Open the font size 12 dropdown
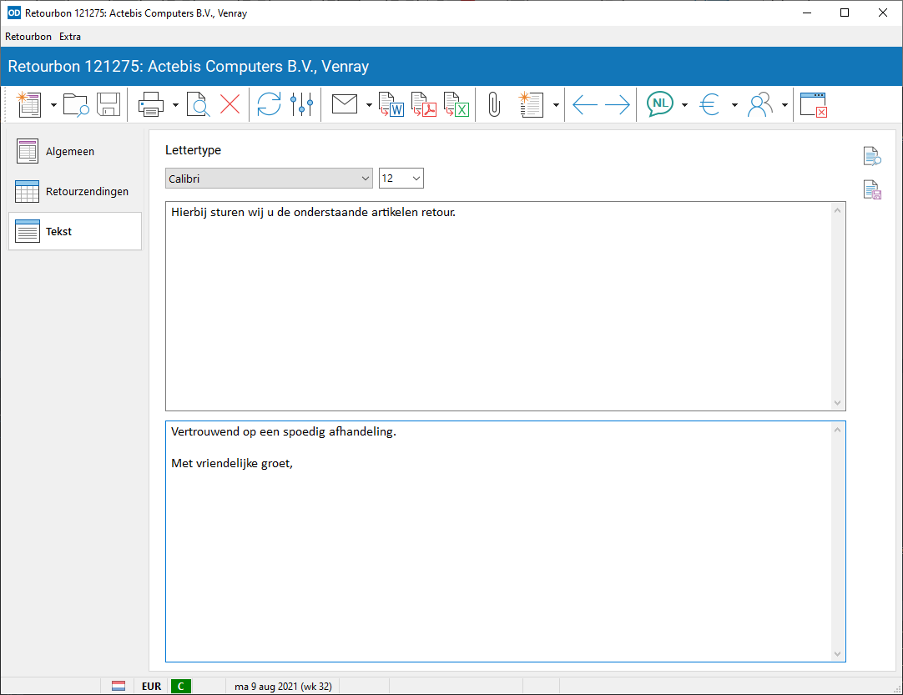903x695 pixels. [401, 179]
